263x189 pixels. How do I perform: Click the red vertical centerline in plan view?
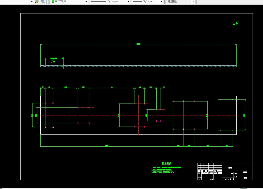138,115
